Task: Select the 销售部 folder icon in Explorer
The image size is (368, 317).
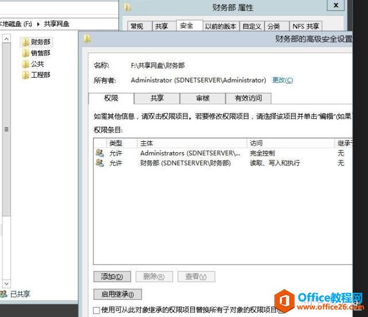Action: pos(25,53)
